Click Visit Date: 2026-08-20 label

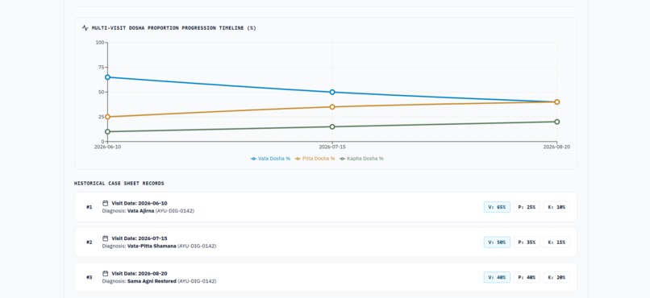(140, 274)
